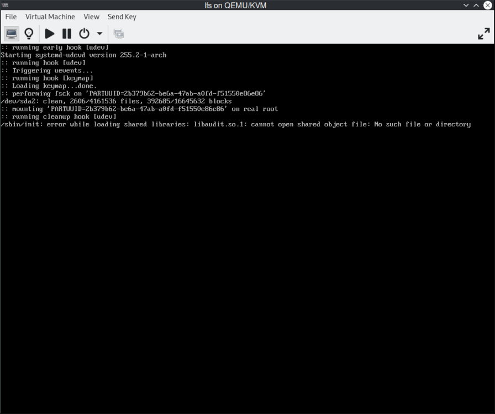Open the View menu
The image size is (495, 414).
pos(91,17)
